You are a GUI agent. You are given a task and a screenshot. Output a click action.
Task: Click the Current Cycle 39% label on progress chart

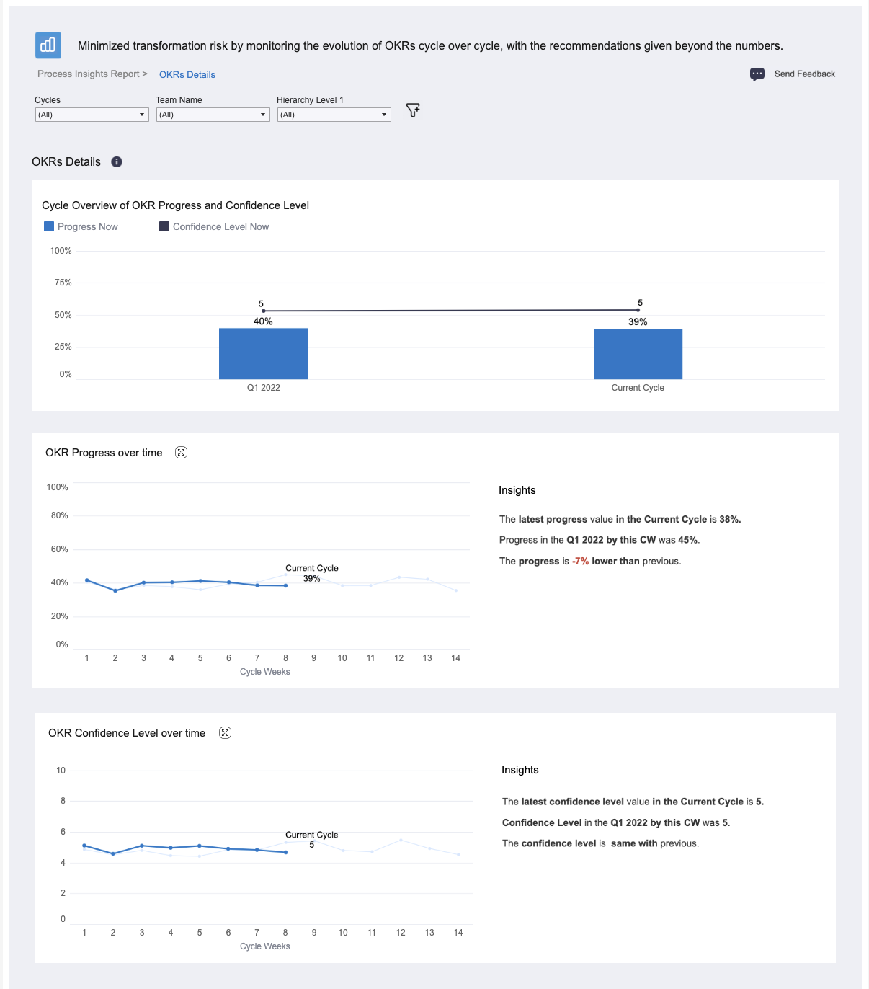click(x=312, y=574)
